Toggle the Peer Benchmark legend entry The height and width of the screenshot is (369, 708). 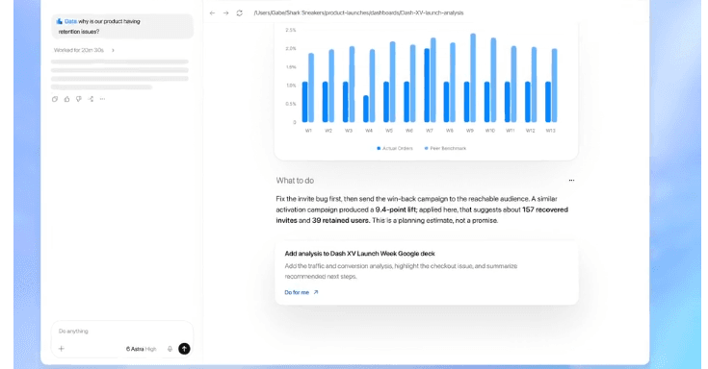point(445,148)
